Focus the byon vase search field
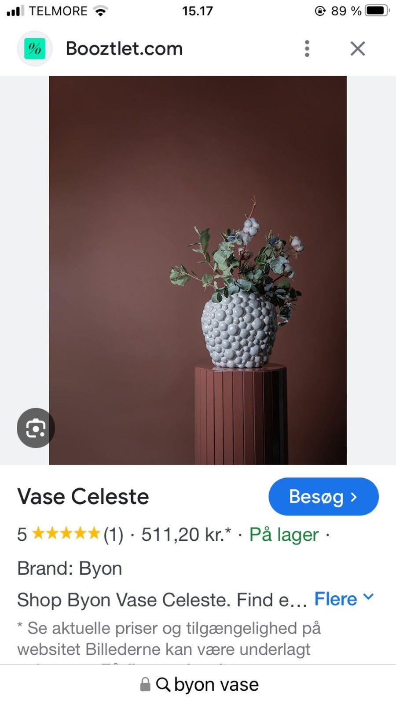This screenshot has height=704, width=396. tap(198, 684)
